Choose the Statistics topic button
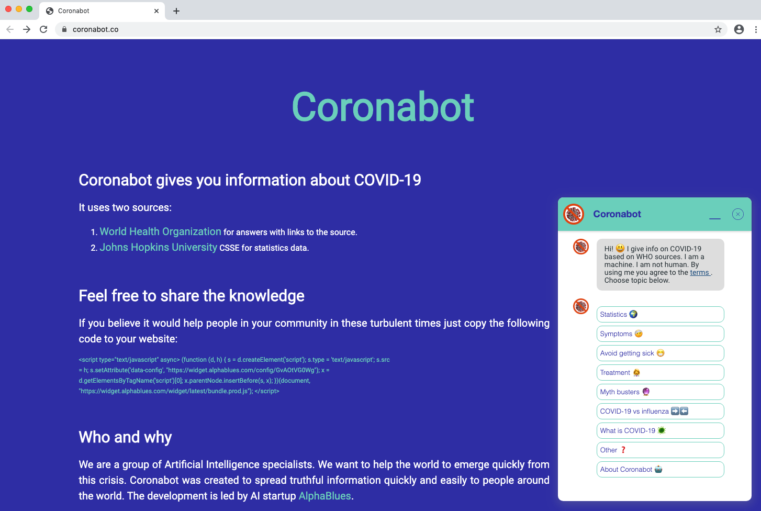 pyautogui.click(x=661, y=314)
